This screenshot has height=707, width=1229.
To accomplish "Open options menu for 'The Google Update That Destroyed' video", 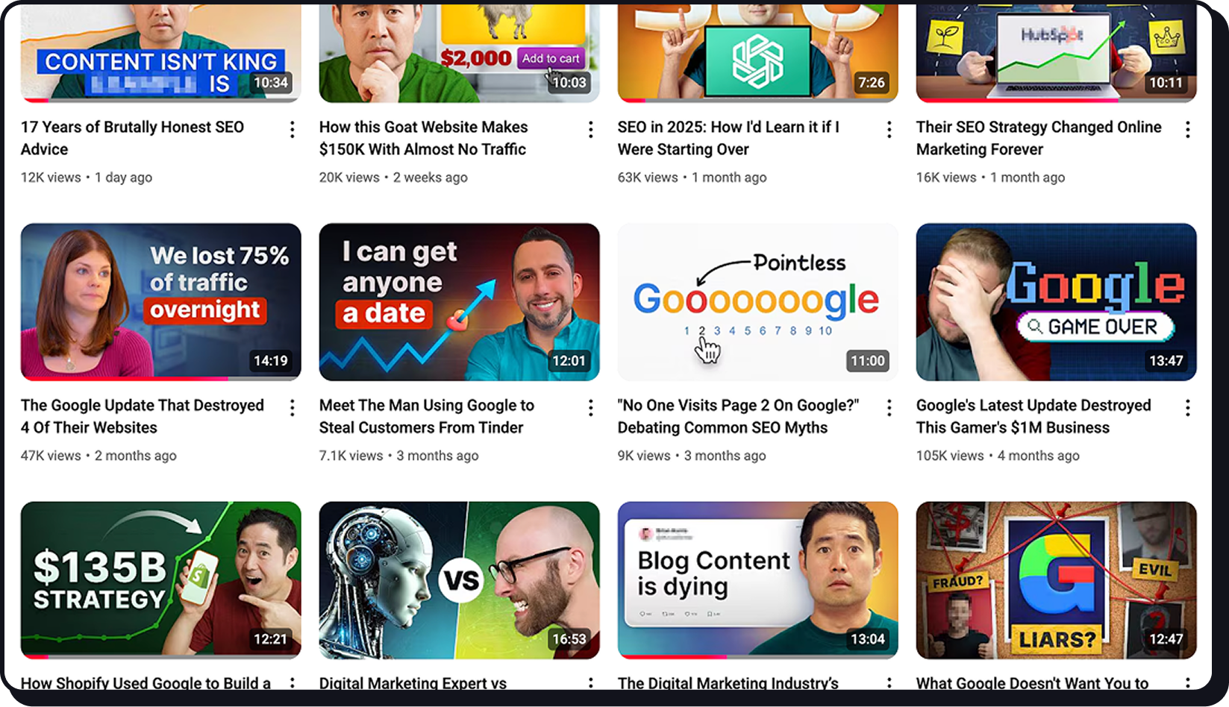I will coord(292,408).
